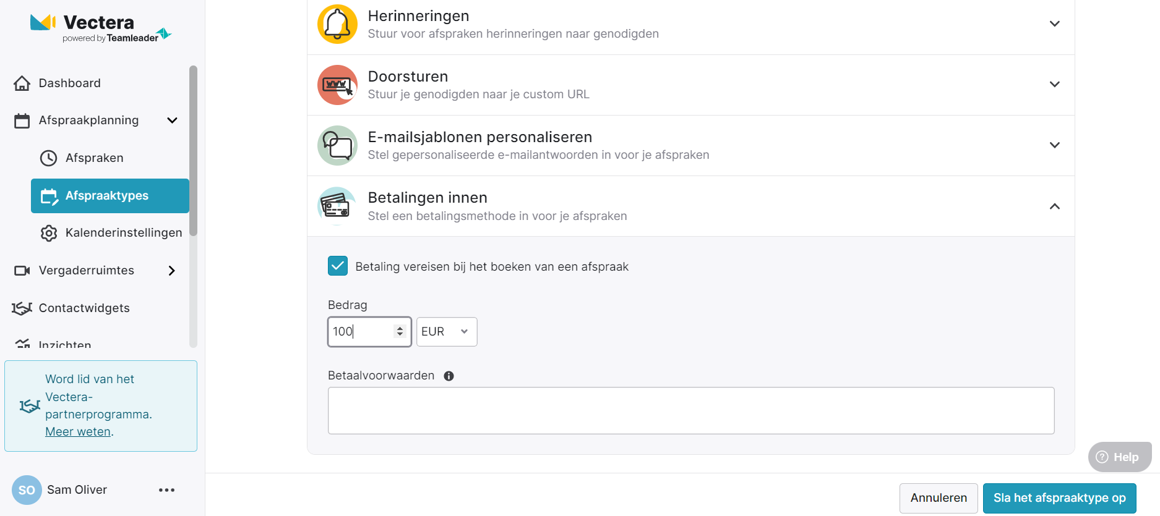Image resolution: width=1160 pixels, height=516 pixels.
Task: Uncheck Betaling vereisen bij het boeken
Action: pyautogui.click(x=338, y=266)
